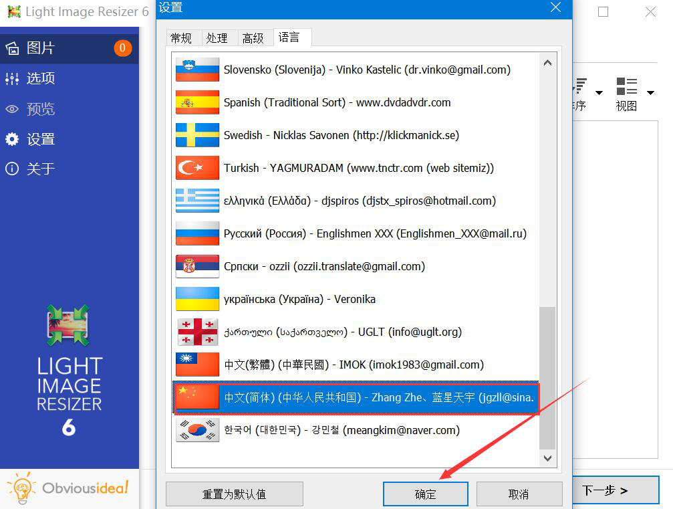This screenshot has height=509, width=673.
Task: Click the Spanish flag icon
Action: click(197, 102)
